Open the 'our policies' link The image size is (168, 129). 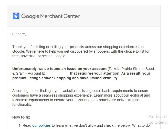pyautogui.click(x=41, y=125)
